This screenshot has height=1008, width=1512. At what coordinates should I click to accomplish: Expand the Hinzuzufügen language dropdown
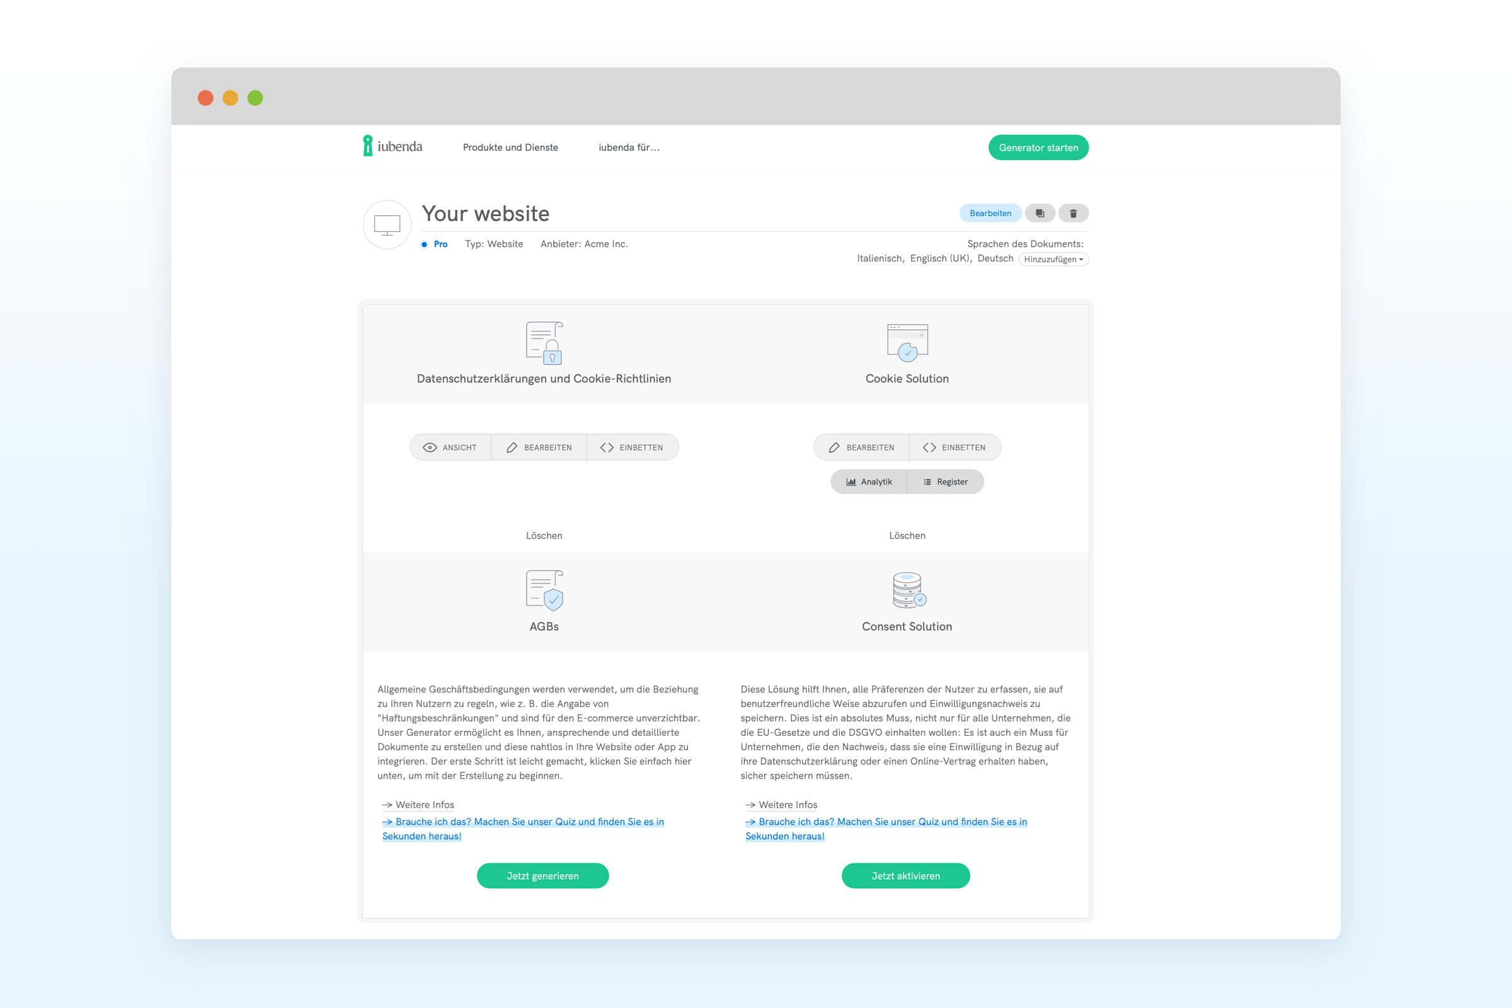point(1053,260)
